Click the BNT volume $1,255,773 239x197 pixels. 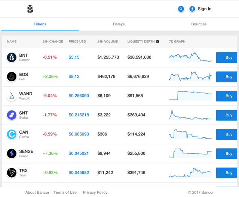(108, 57)
